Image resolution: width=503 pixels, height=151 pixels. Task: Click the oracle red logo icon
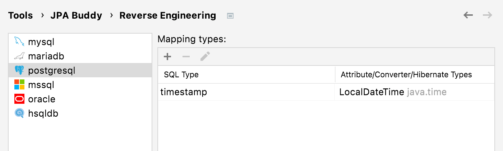point(19,99)
